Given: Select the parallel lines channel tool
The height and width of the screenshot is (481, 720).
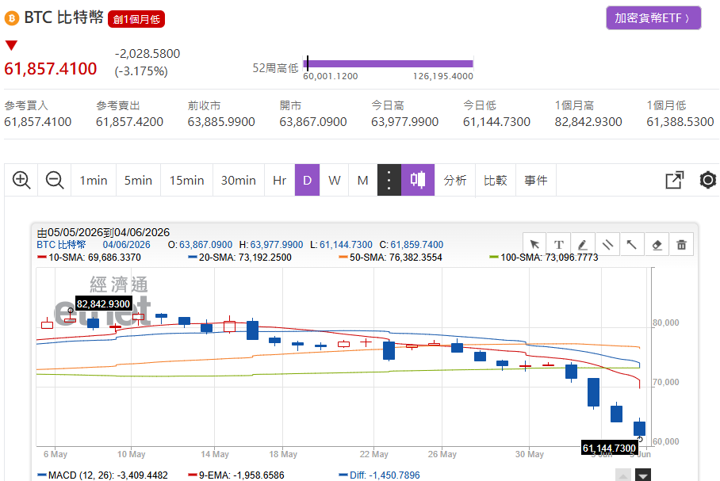Looking at the screenshot, I should click(x=608, y=245).
